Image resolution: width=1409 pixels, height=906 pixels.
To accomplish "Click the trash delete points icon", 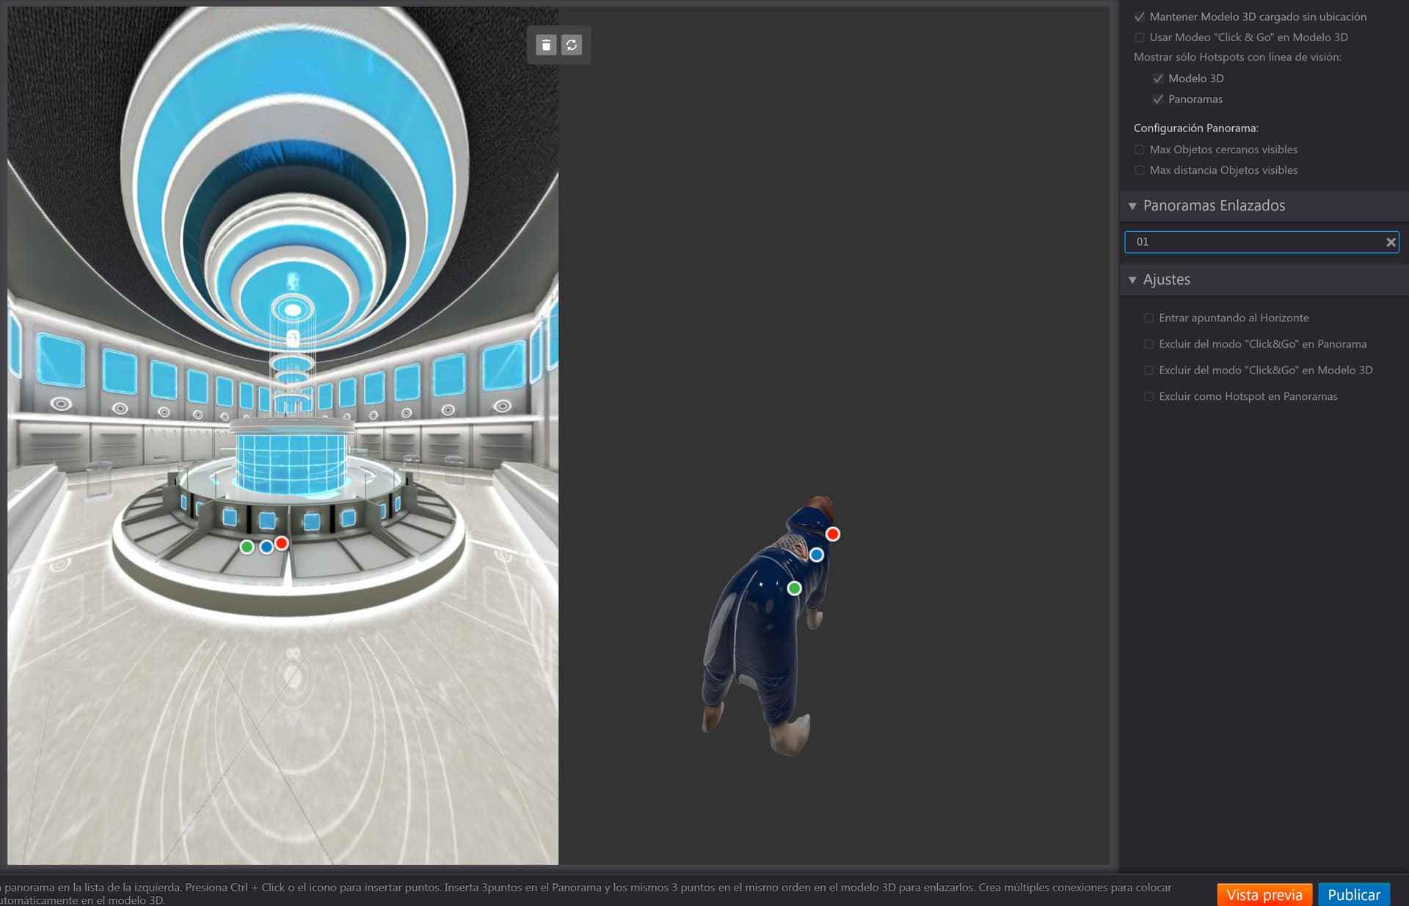I will point(546,45).
